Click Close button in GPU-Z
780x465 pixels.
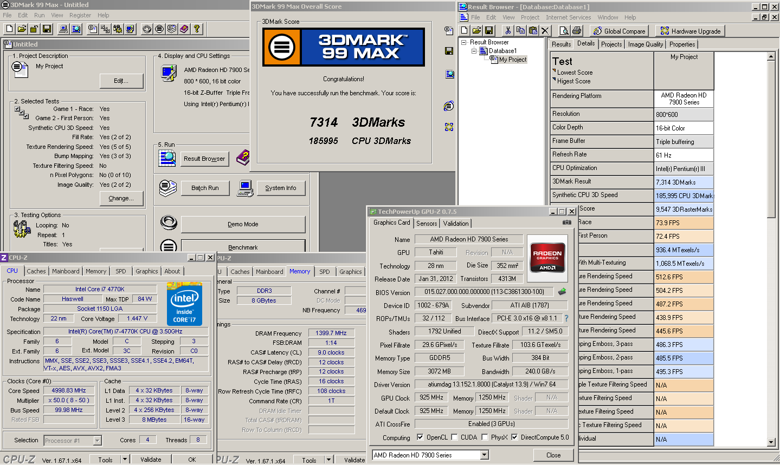553,455
